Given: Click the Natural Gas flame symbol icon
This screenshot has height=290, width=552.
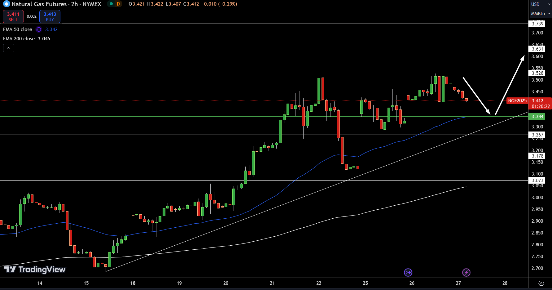Looking at the screenshot, I should tap(6, 4).
